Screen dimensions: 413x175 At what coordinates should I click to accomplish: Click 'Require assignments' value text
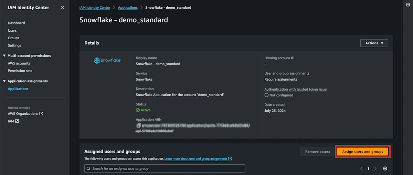(x=280, y=79)
